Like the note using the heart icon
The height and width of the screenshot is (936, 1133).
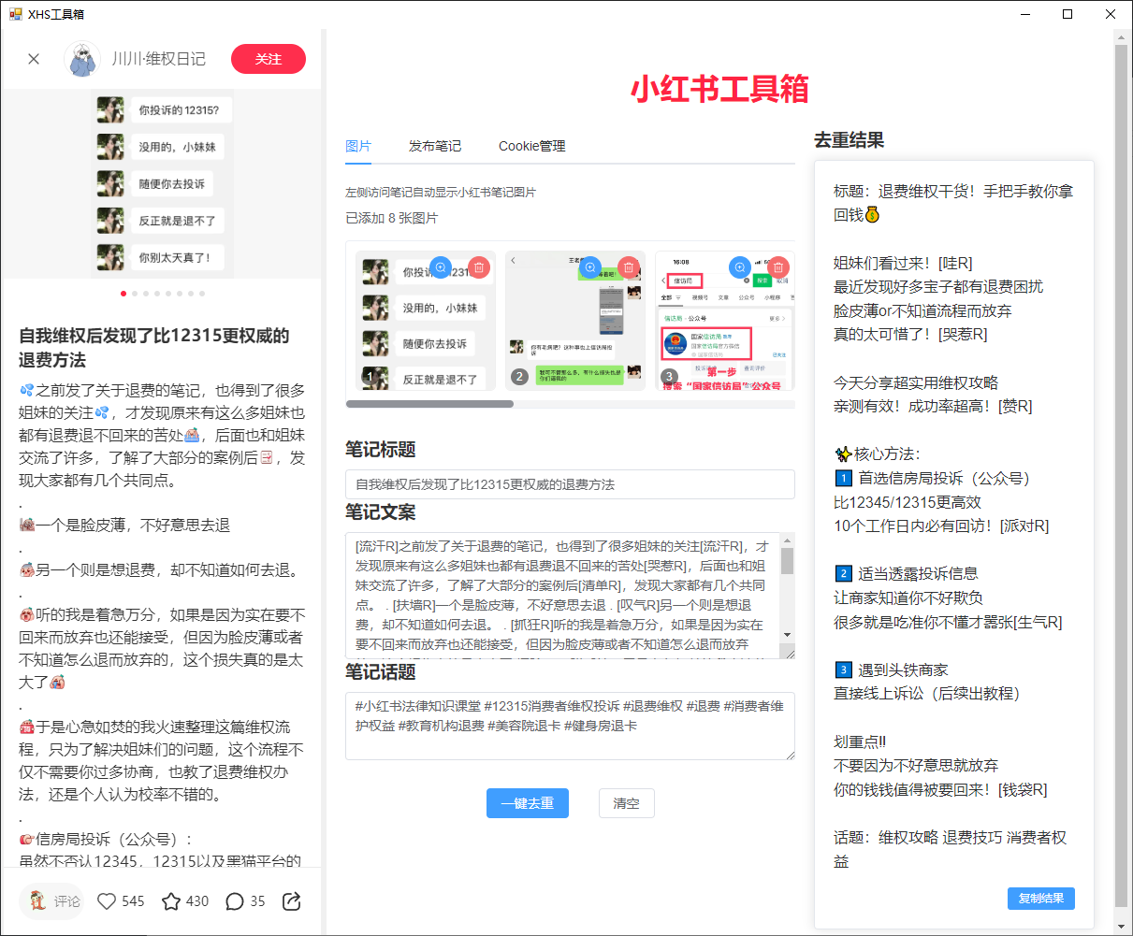[x=108, y=901]
